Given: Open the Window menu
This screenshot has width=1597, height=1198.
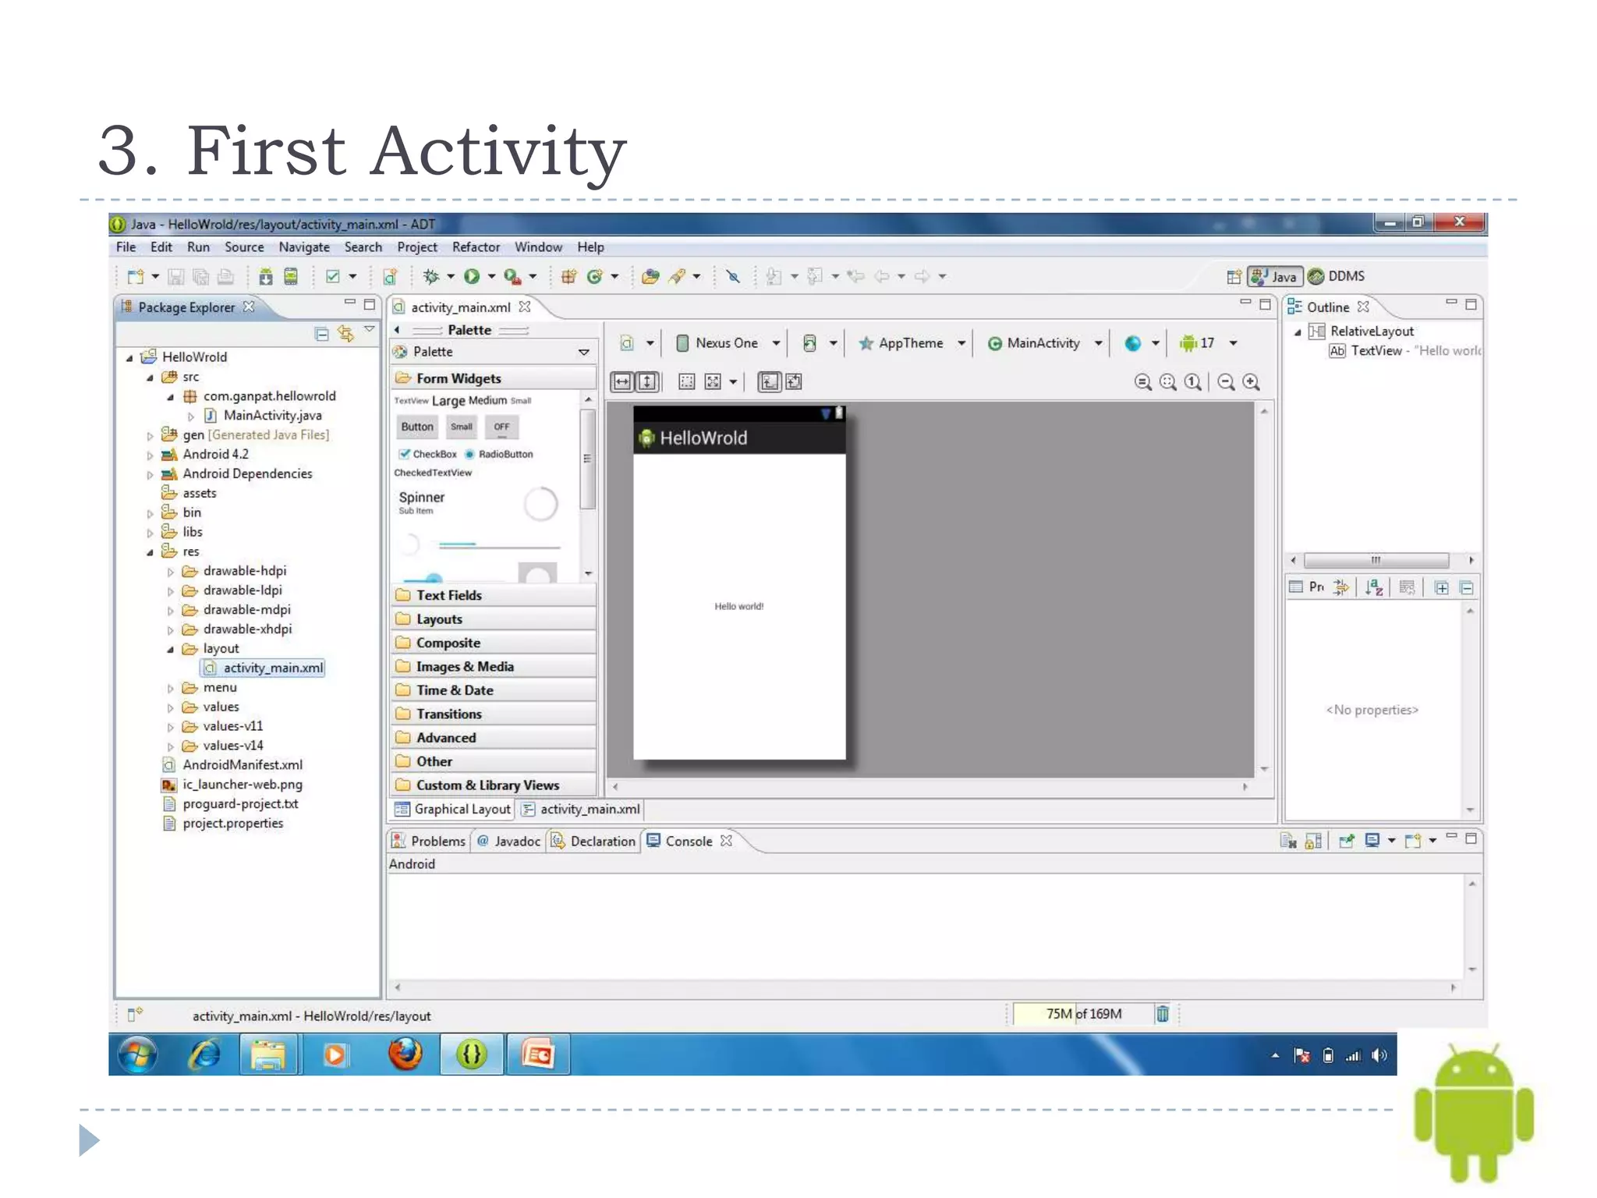Looking at the screenshot, I should click(538, 247).
